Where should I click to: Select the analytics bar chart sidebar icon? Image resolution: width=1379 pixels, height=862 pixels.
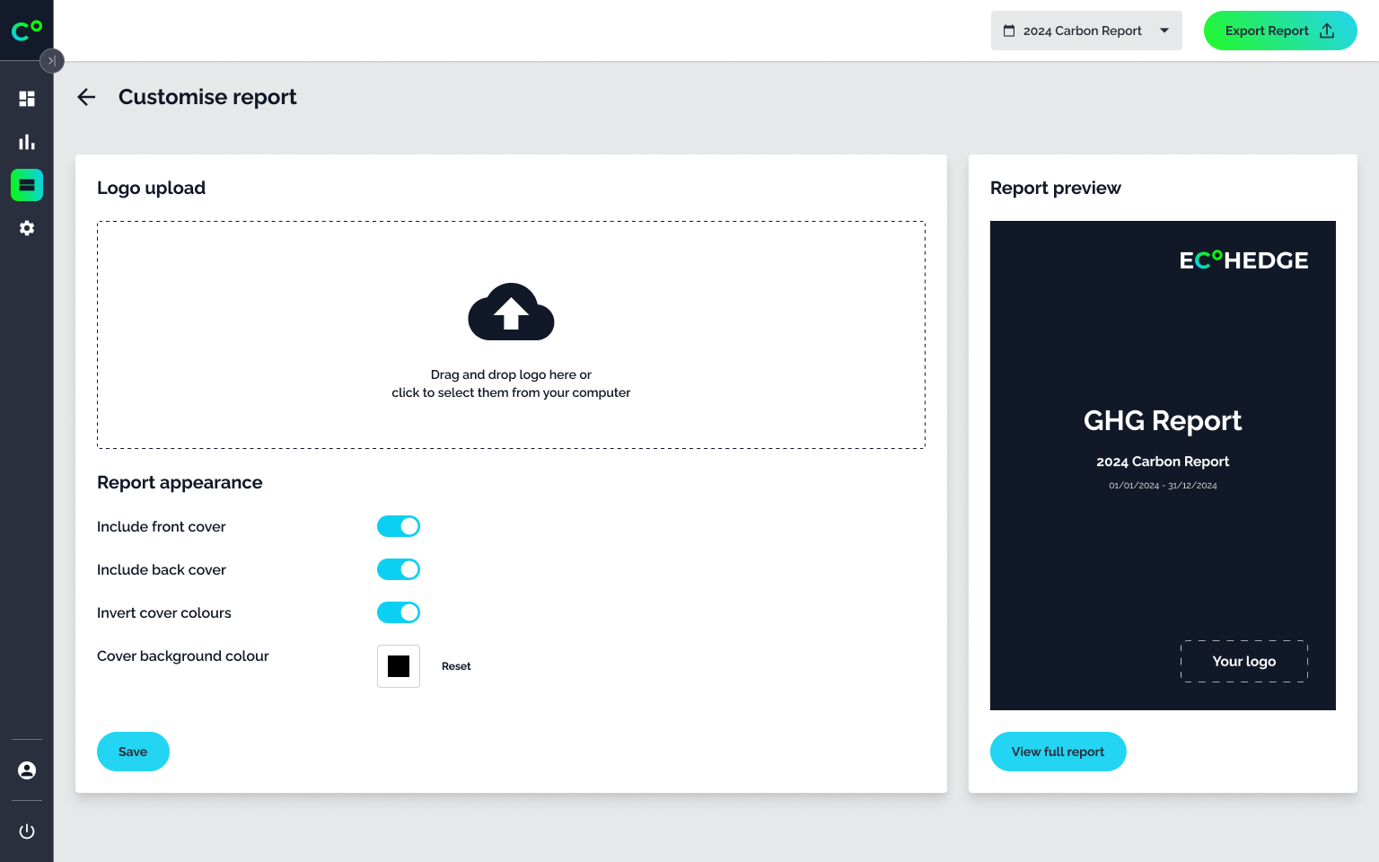pos(26,141)
